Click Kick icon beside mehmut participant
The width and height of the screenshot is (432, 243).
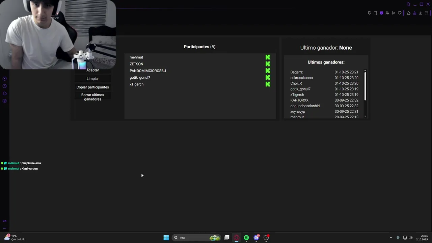coord(268,57)
